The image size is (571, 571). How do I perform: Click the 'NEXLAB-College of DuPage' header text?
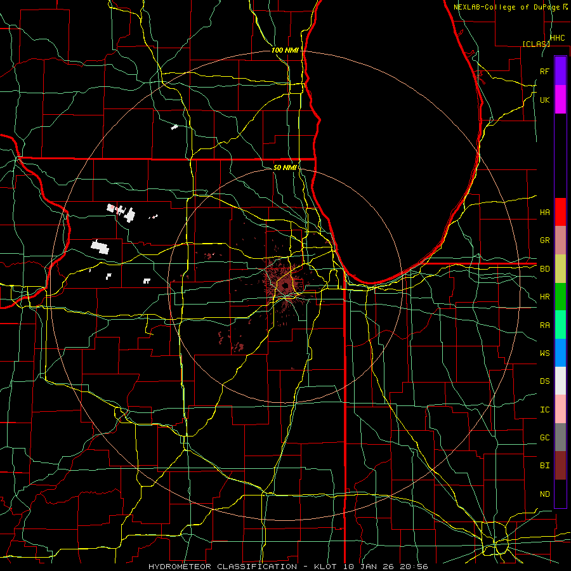point(508,7)
